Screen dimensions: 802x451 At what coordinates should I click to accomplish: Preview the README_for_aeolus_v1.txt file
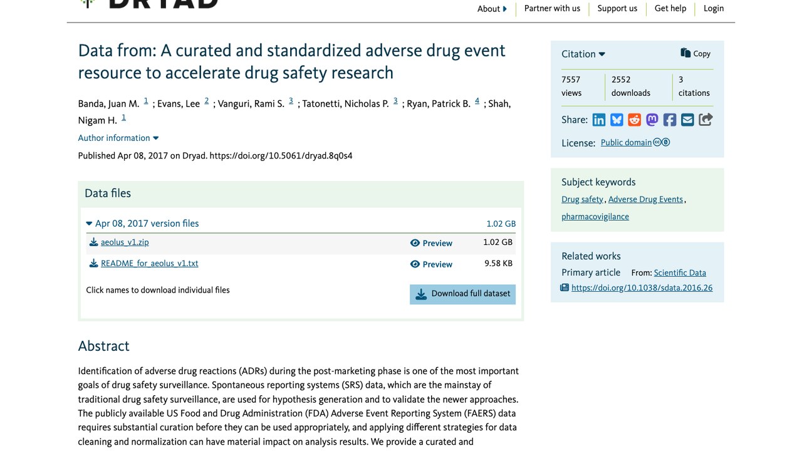431,264
